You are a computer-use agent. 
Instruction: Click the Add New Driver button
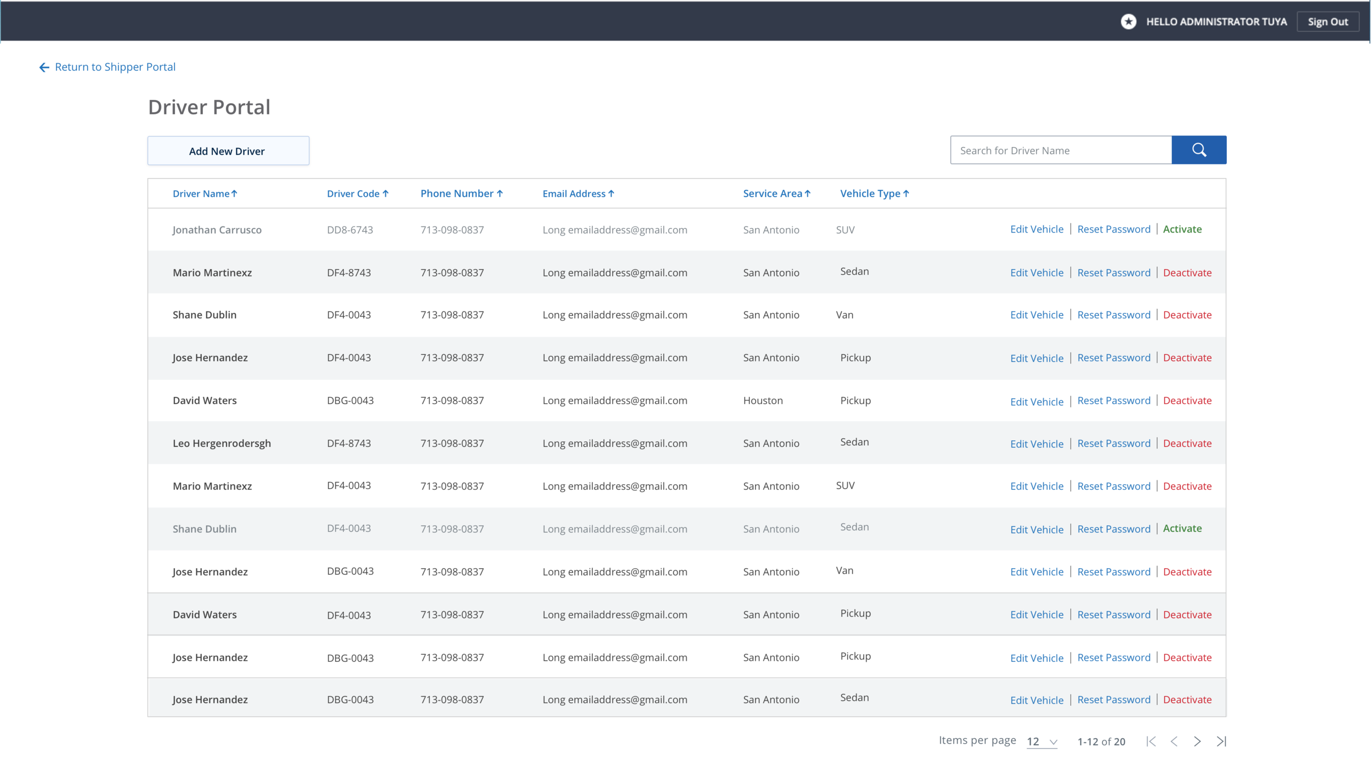point(228,151)
